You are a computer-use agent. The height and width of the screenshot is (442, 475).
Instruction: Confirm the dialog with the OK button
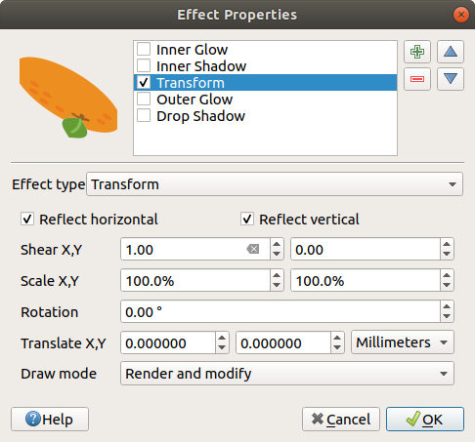pos(425,419)
